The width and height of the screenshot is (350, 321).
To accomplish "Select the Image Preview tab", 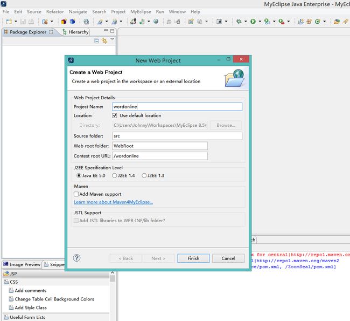I will coord(22,264).
